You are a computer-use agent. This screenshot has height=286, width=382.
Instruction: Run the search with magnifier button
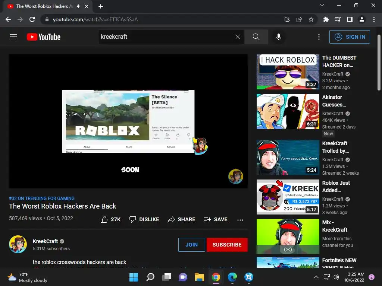click(x=256, y=37)
